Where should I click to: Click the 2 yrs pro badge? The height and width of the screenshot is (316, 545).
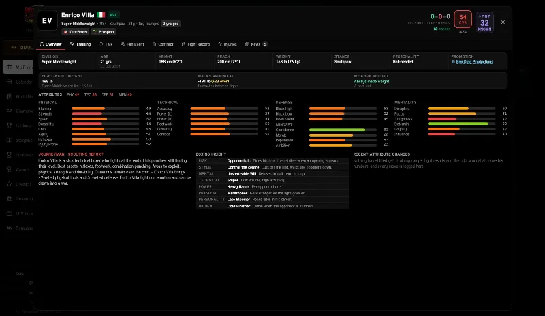[x=171, y=24]
